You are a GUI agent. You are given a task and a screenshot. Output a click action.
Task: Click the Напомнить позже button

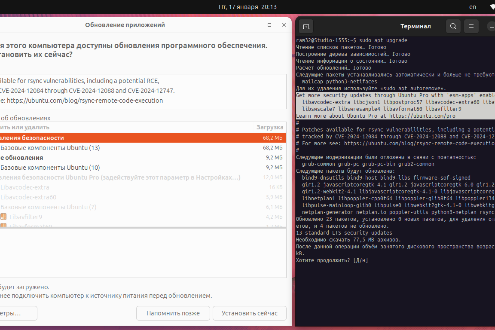[x=173, y=313]
